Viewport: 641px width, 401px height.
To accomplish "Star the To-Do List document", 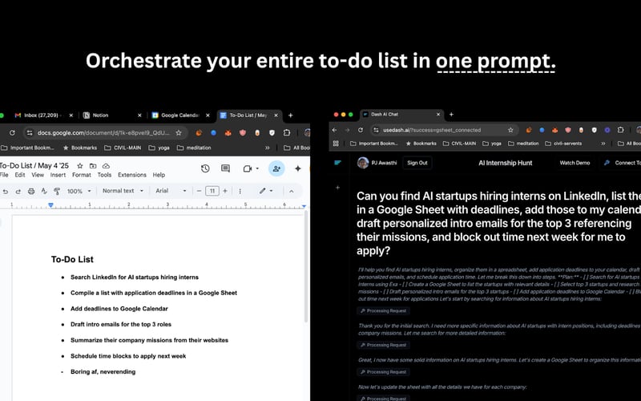I will click(80, 166).
